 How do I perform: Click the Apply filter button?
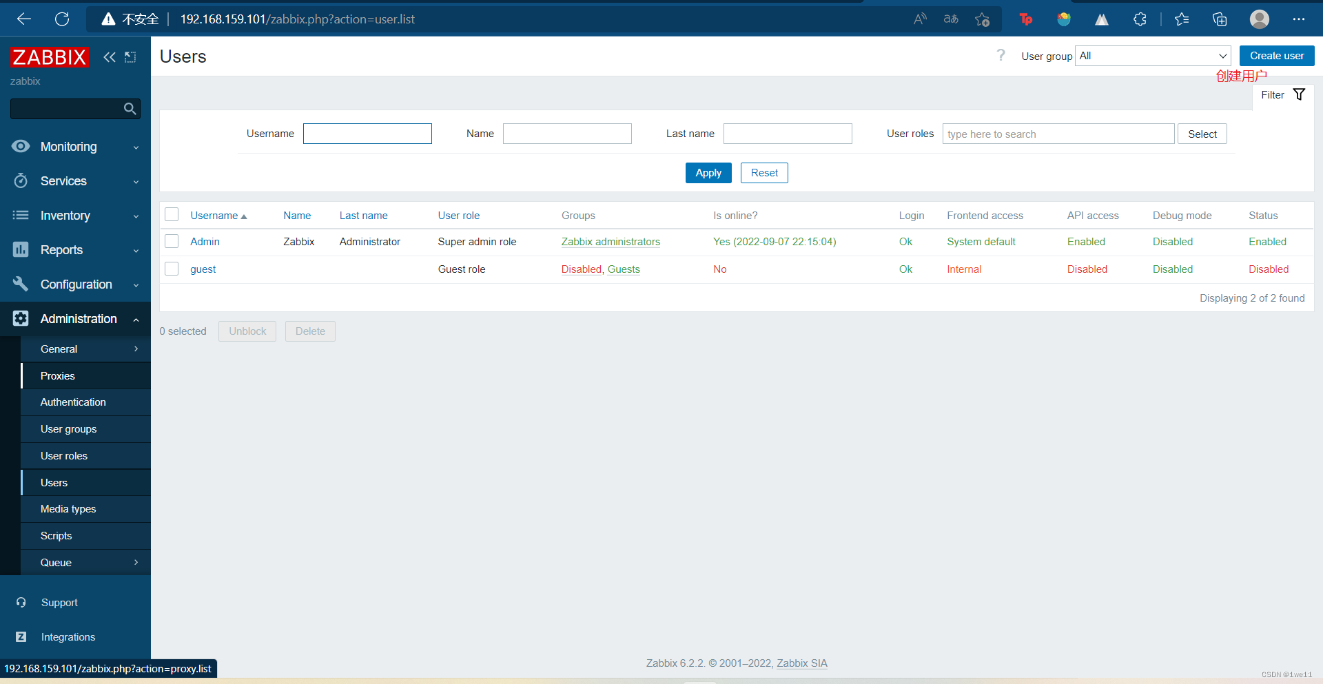[708, 173]
